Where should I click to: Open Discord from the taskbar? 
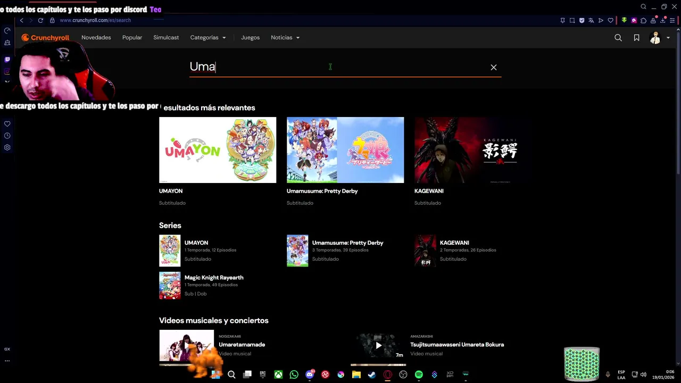coord(310,374)
